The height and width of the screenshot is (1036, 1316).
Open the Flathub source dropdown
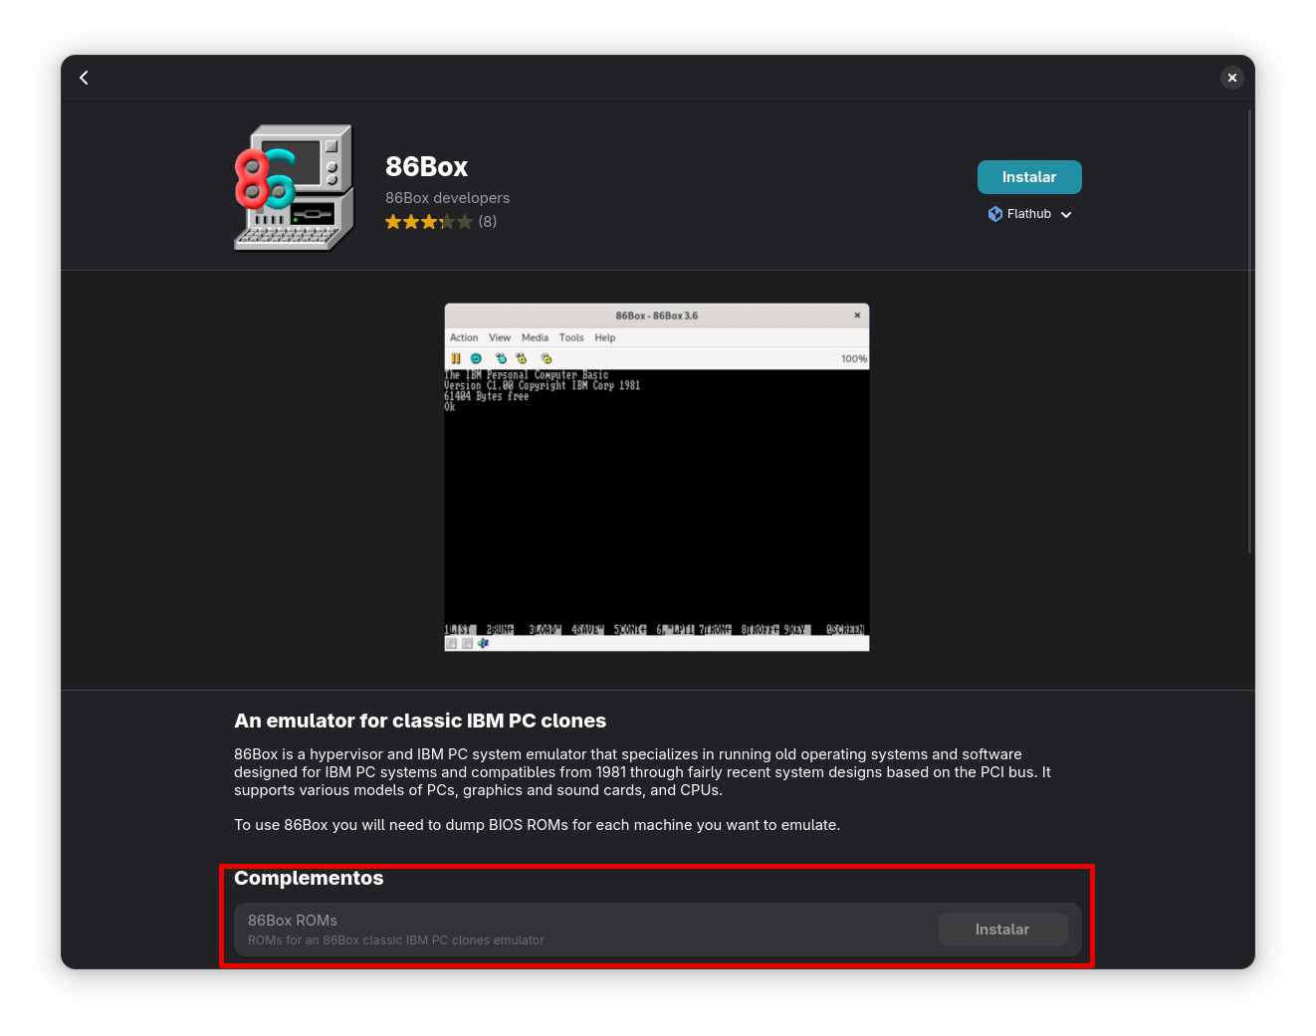pyautogui.click(x=1029, y=214)
